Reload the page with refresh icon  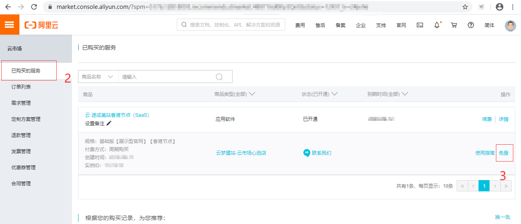(x=34, y=7)
